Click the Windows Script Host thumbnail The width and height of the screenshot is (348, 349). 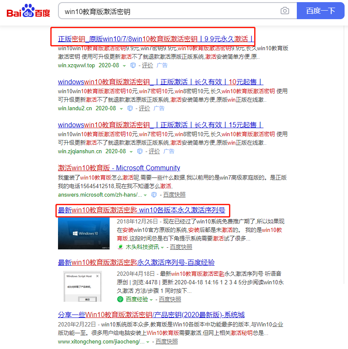83,286
